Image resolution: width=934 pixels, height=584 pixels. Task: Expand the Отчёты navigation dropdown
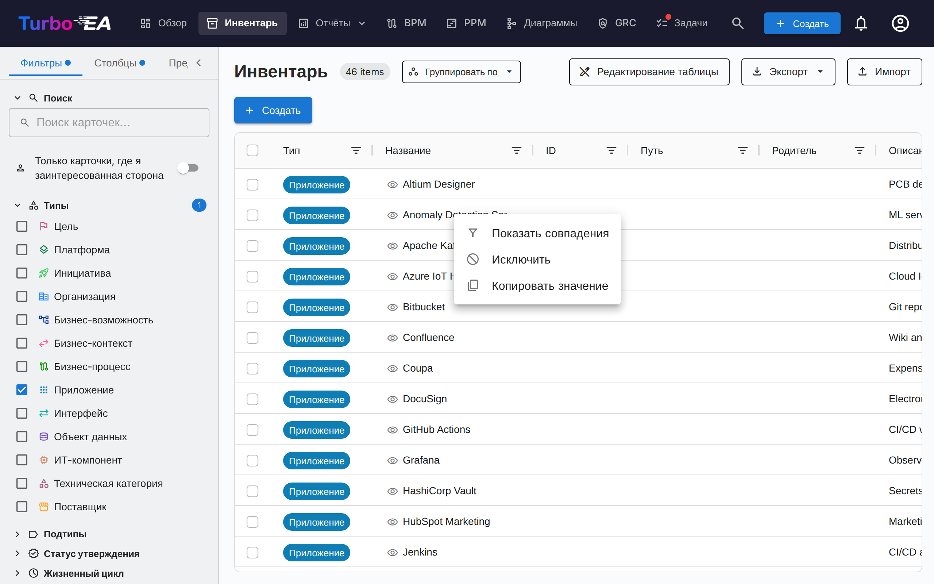coord(332,23)
